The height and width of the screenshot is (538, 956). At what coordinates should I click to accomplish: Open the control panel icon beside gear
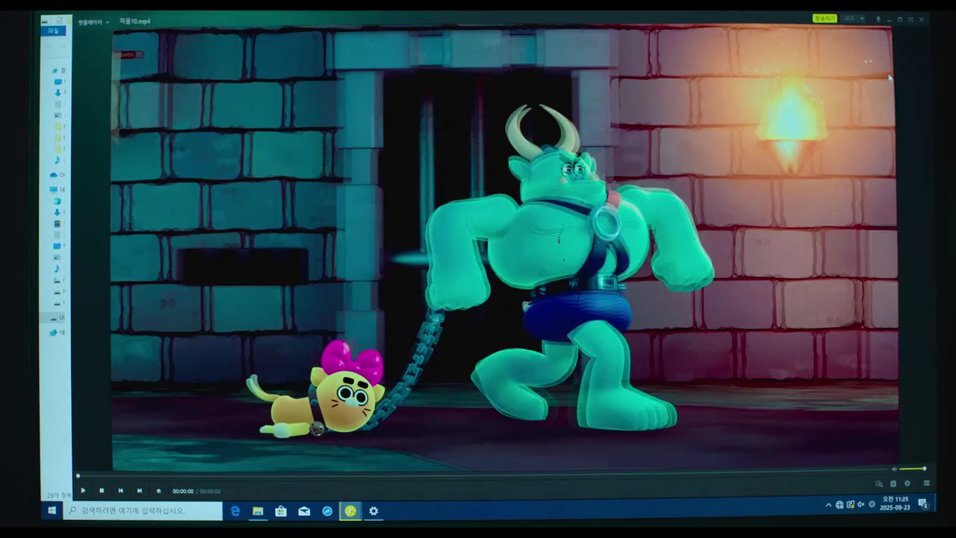893,484
